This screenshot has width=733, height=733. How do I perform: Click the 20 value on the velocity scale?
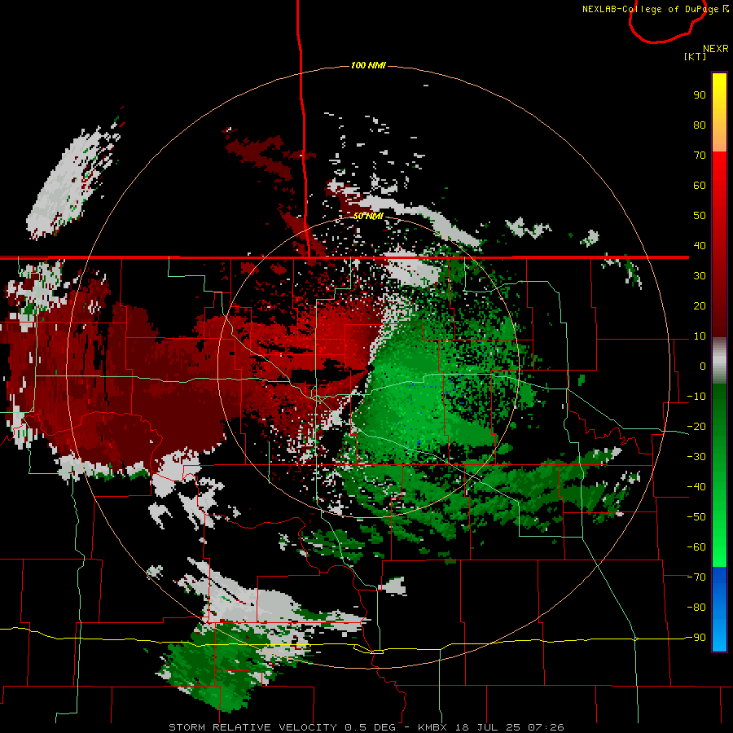coord(700,305)
